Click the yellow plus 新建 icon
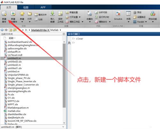This screenshot has width=160, height=129. (x=22, y=14)
